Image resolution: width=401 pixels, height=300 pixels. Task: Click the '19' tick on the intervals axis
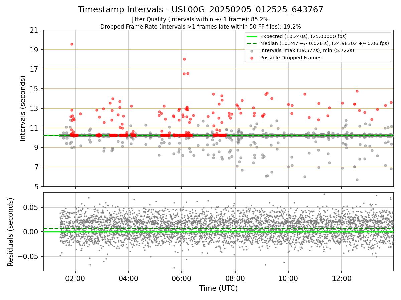[x=34, y=50]
